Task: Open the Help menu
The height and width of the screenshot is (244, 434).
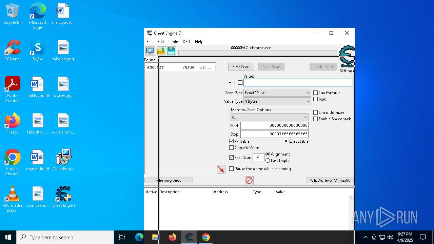Action: (x=199, y=42)
